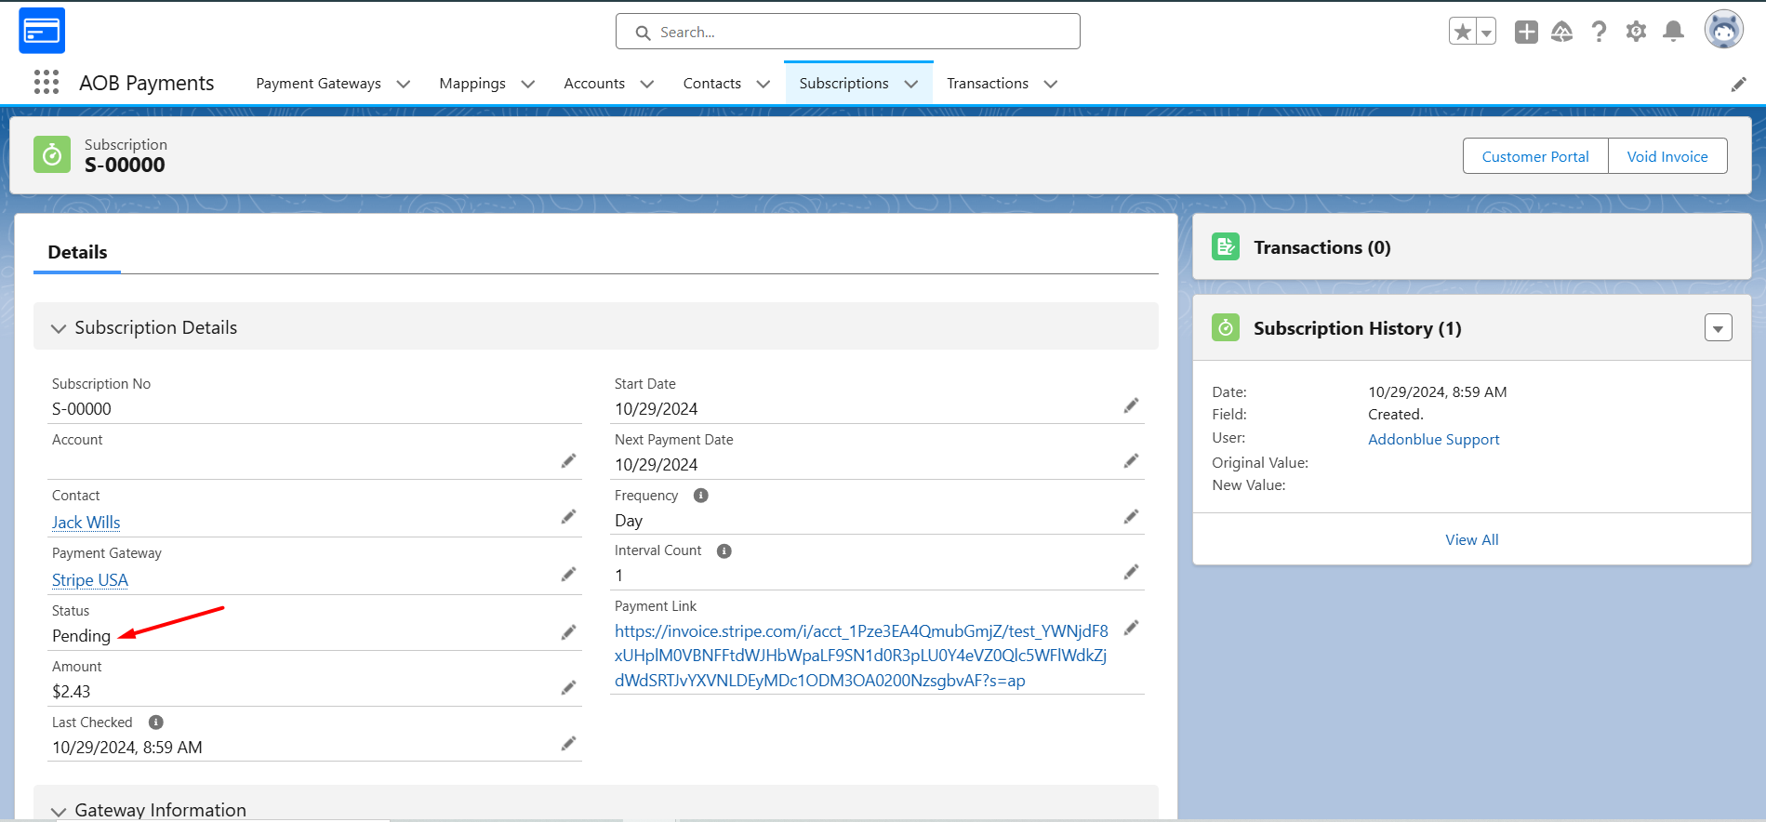
Task: Edit the Contact field pencil icon
Action: point(568,517)
